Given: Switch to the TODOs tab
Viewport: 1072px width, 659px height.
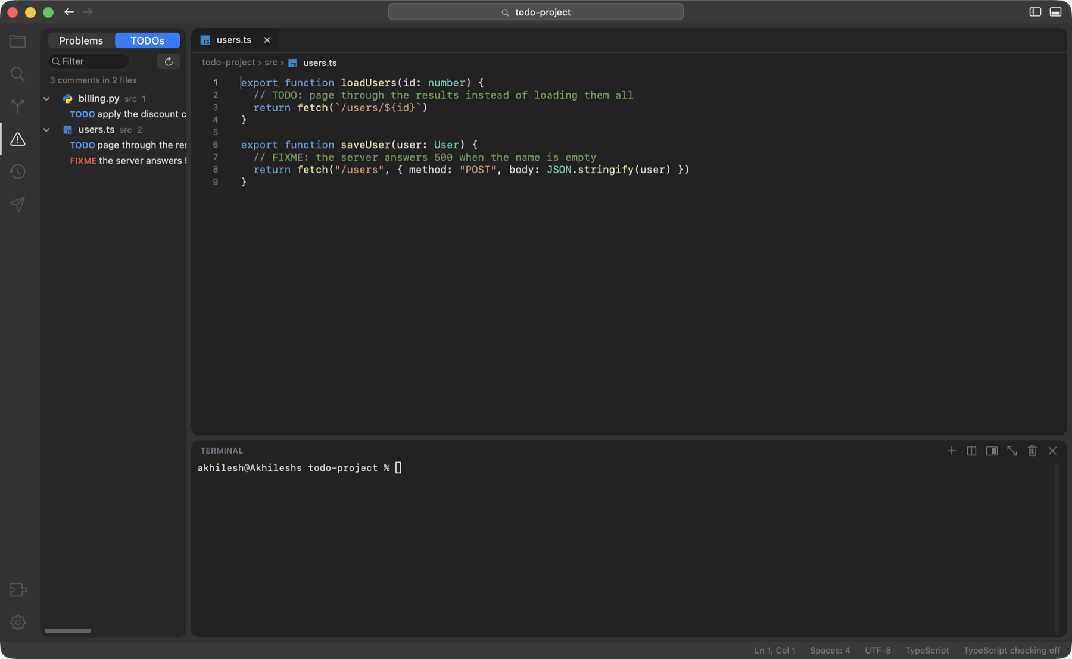Looking at the screenshot, I should [x=147, y=40].
